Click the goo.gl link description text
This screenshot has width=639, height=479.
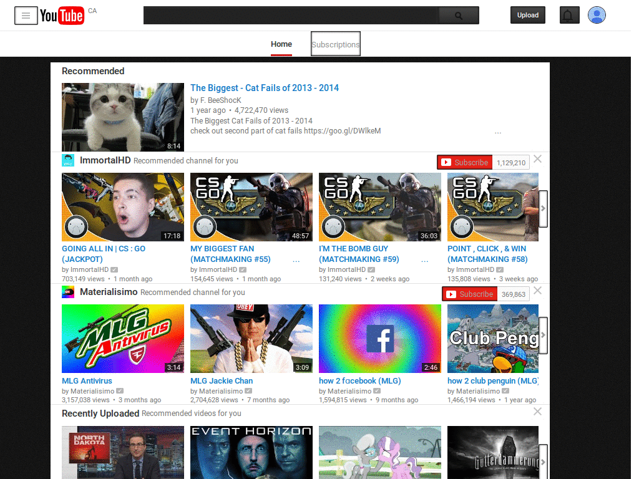[x=286, y=131]
